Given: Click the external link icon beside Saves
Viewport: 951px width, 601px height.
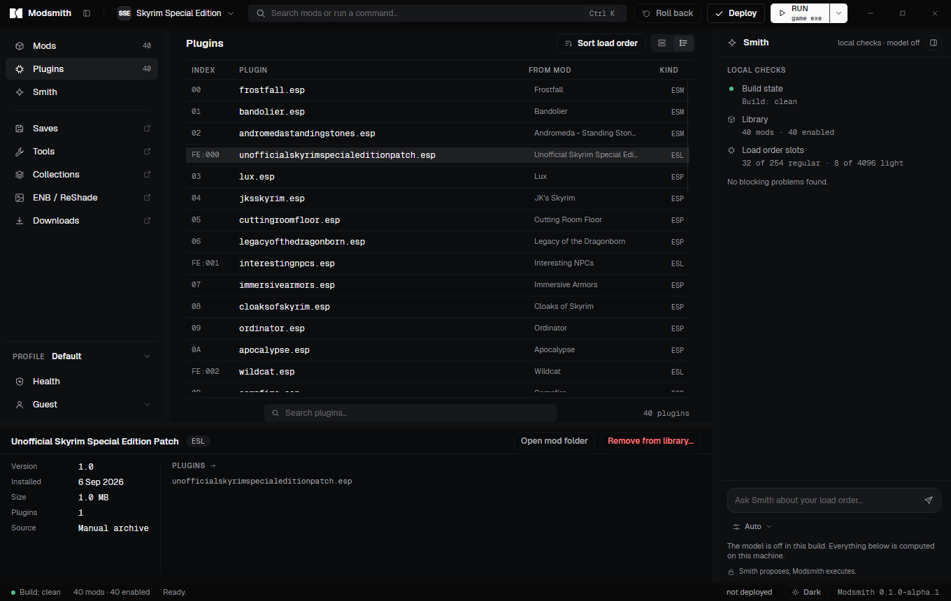Looking at the screenshot, I should 147,129.
